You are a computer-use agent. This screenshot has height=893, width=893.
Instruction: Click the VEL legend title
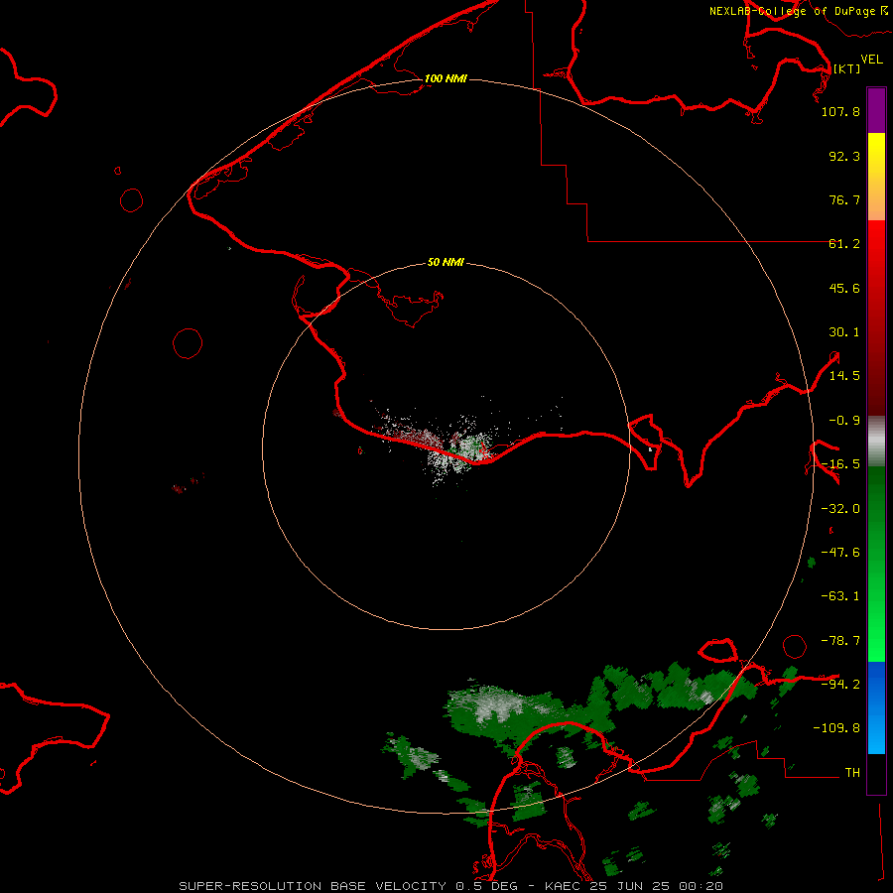click(871, 60)
